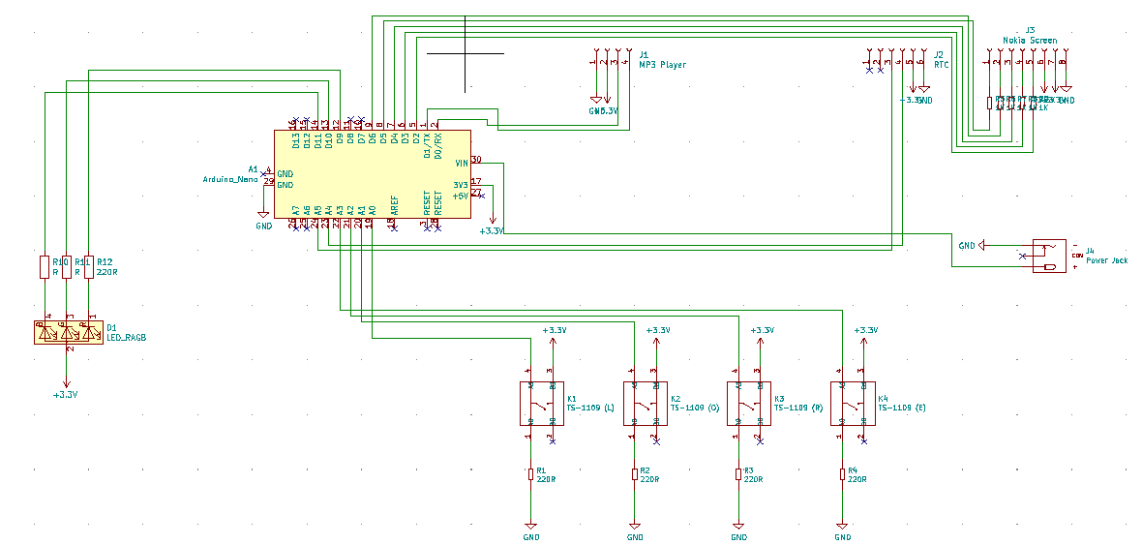
Task: Select the Arduino Nano component body
Action: [x=373, y=174]
